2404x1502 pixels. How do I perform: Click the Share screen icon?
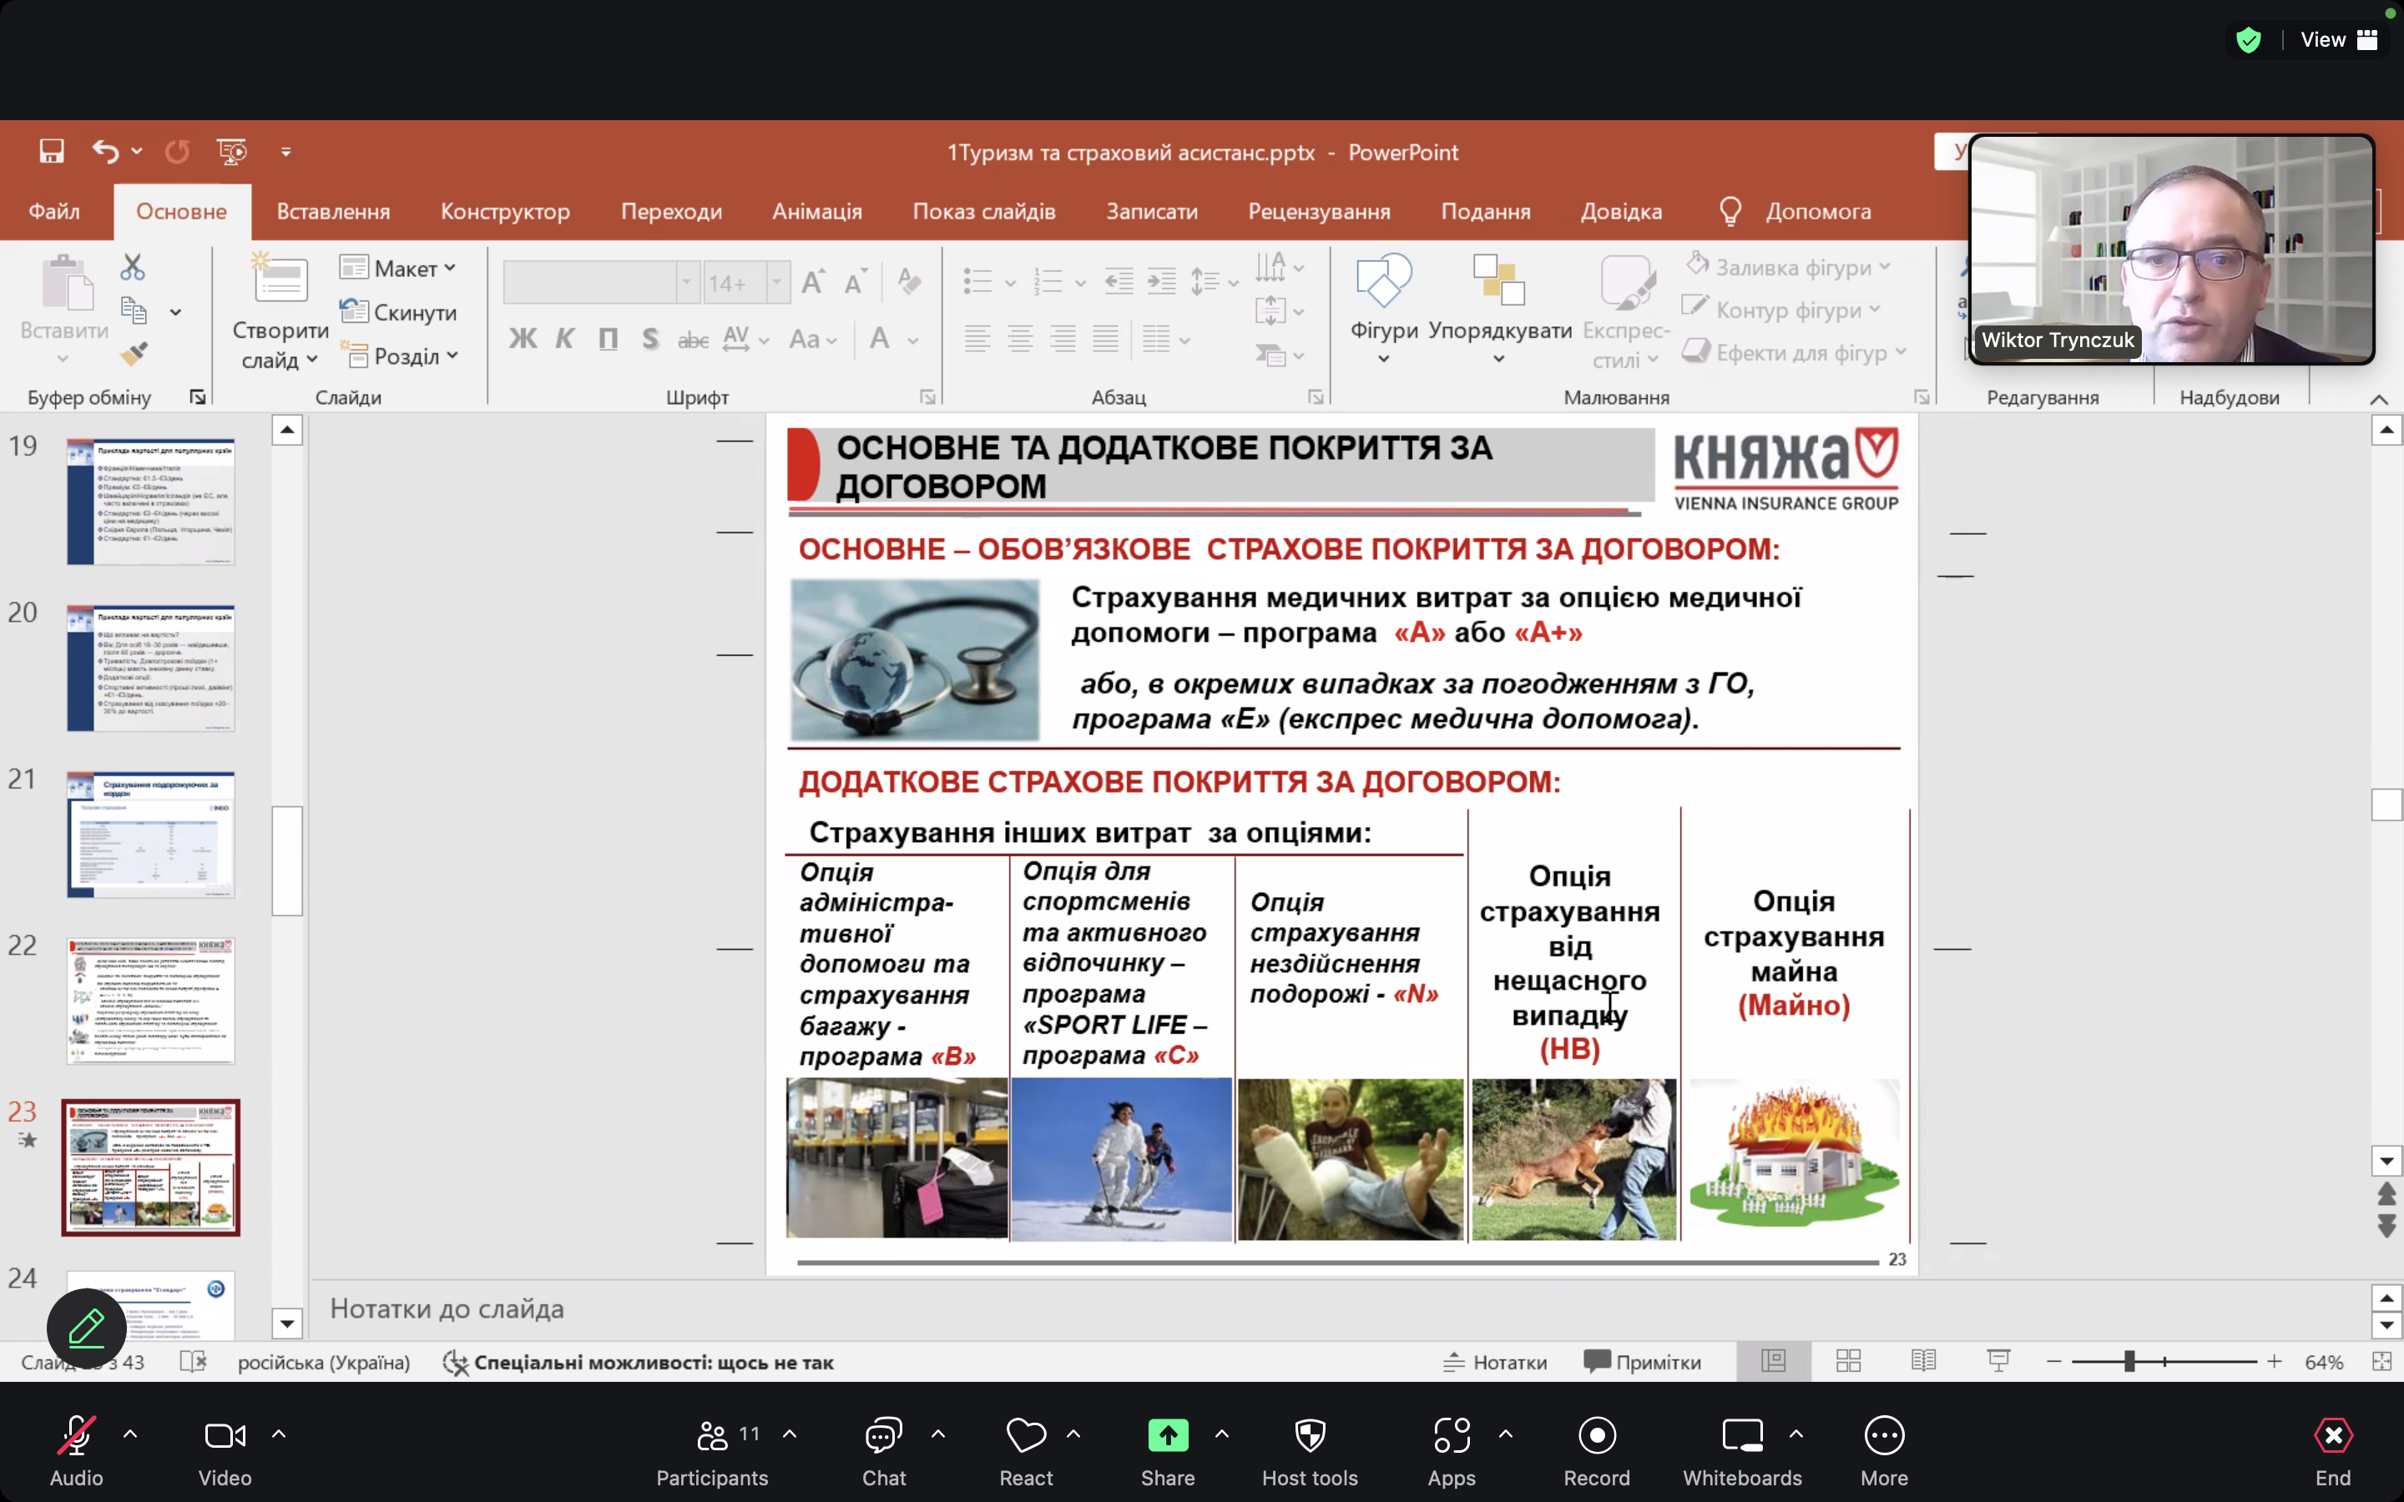pos(1167,1435)
